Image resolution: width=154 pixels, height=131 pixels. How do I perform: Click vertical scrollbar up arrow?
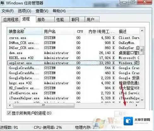[142, 30]
